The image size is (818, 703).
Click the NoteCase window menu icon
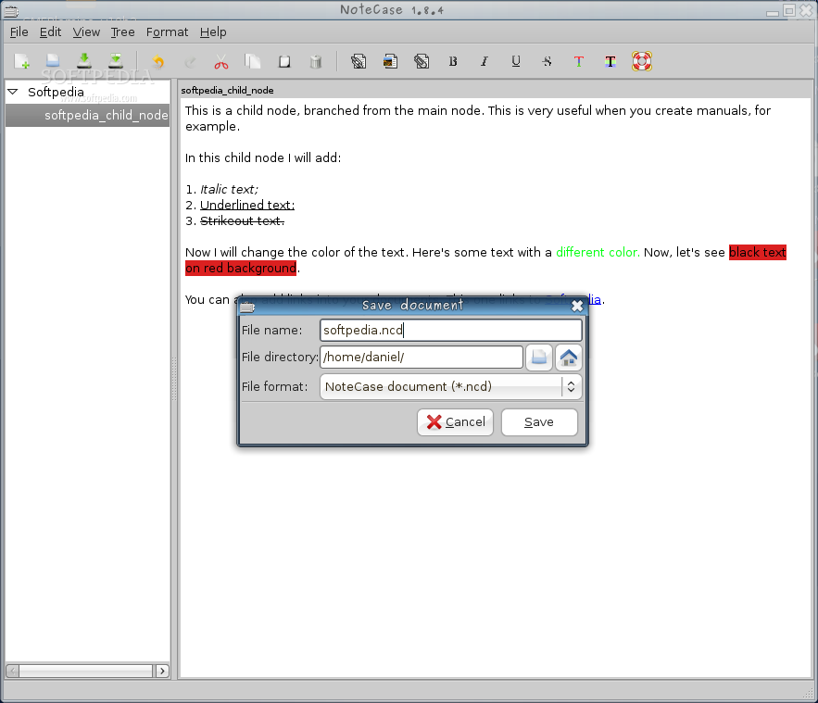[11, 10]
